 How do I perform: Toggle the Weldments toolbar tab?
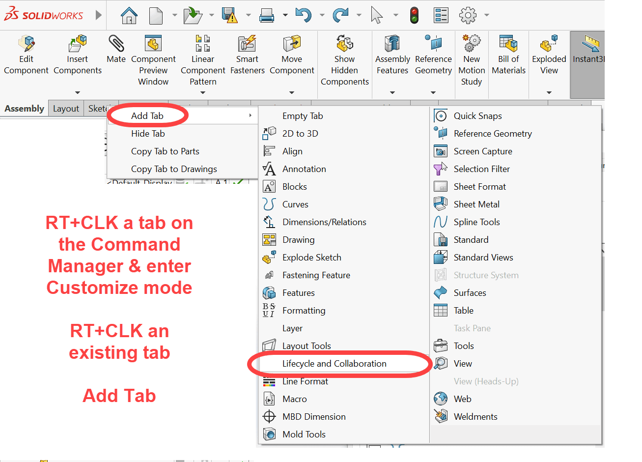pyautogui.click(x=475, y=417)
